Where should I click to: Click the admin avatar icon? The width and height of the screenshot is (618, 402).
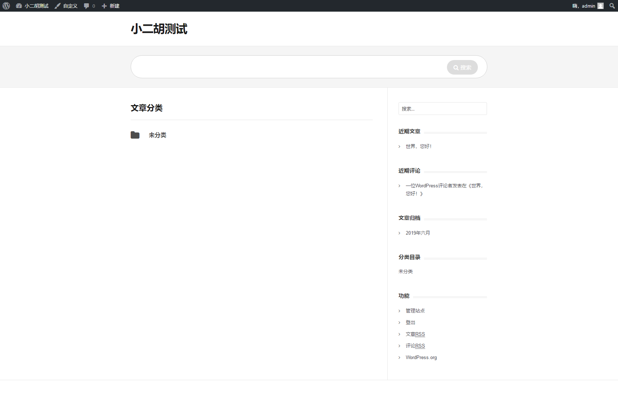point(601,6)
